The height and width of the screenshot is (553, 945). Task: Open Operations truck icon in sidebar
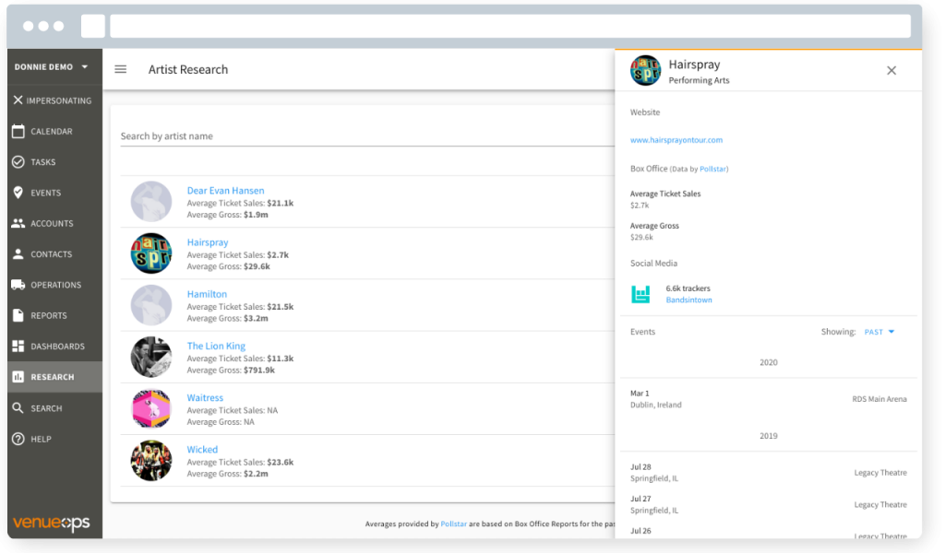[x=18, y=285]
